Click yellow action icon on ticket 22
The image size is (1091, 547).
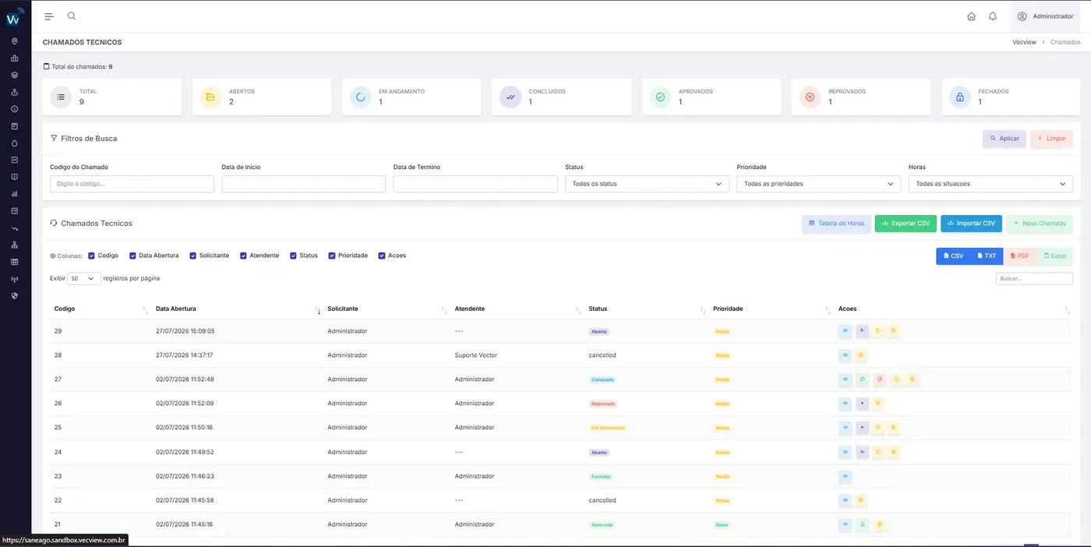(861, 500)
